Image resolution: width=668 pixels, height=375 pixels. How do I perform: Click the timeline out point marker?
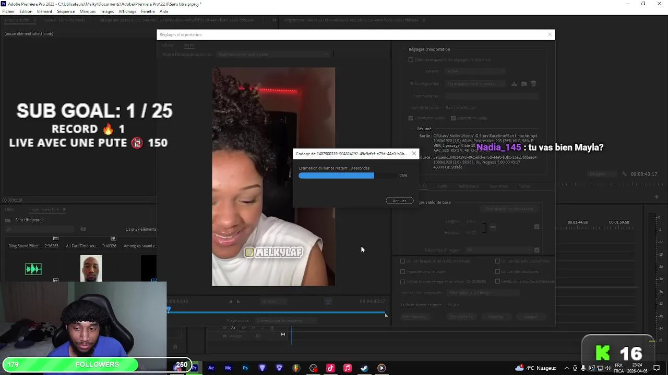pyautogui.click(x=386, y=315)
